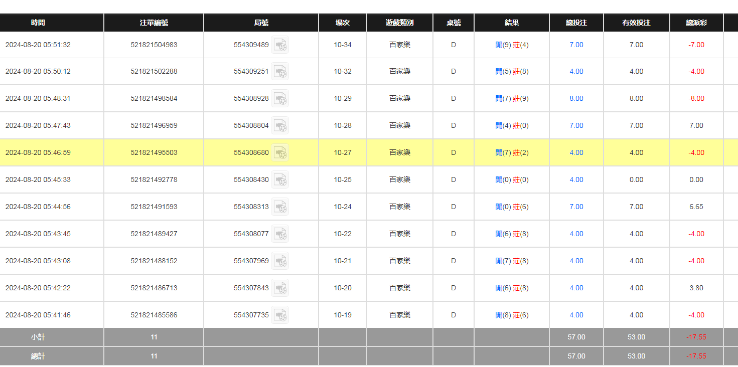Open 4.00 bet link in the highlighted row

coord(576,153)
